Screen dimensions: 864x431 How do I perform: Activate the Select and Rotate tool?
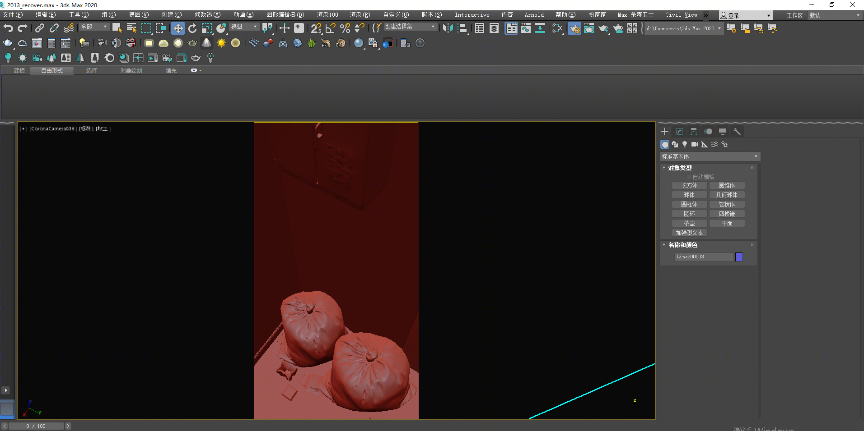192,28
